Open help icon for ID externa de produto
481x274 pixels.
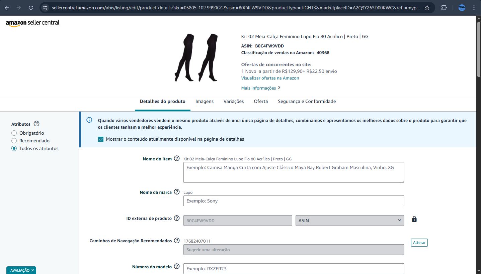(x=177, y=218)
